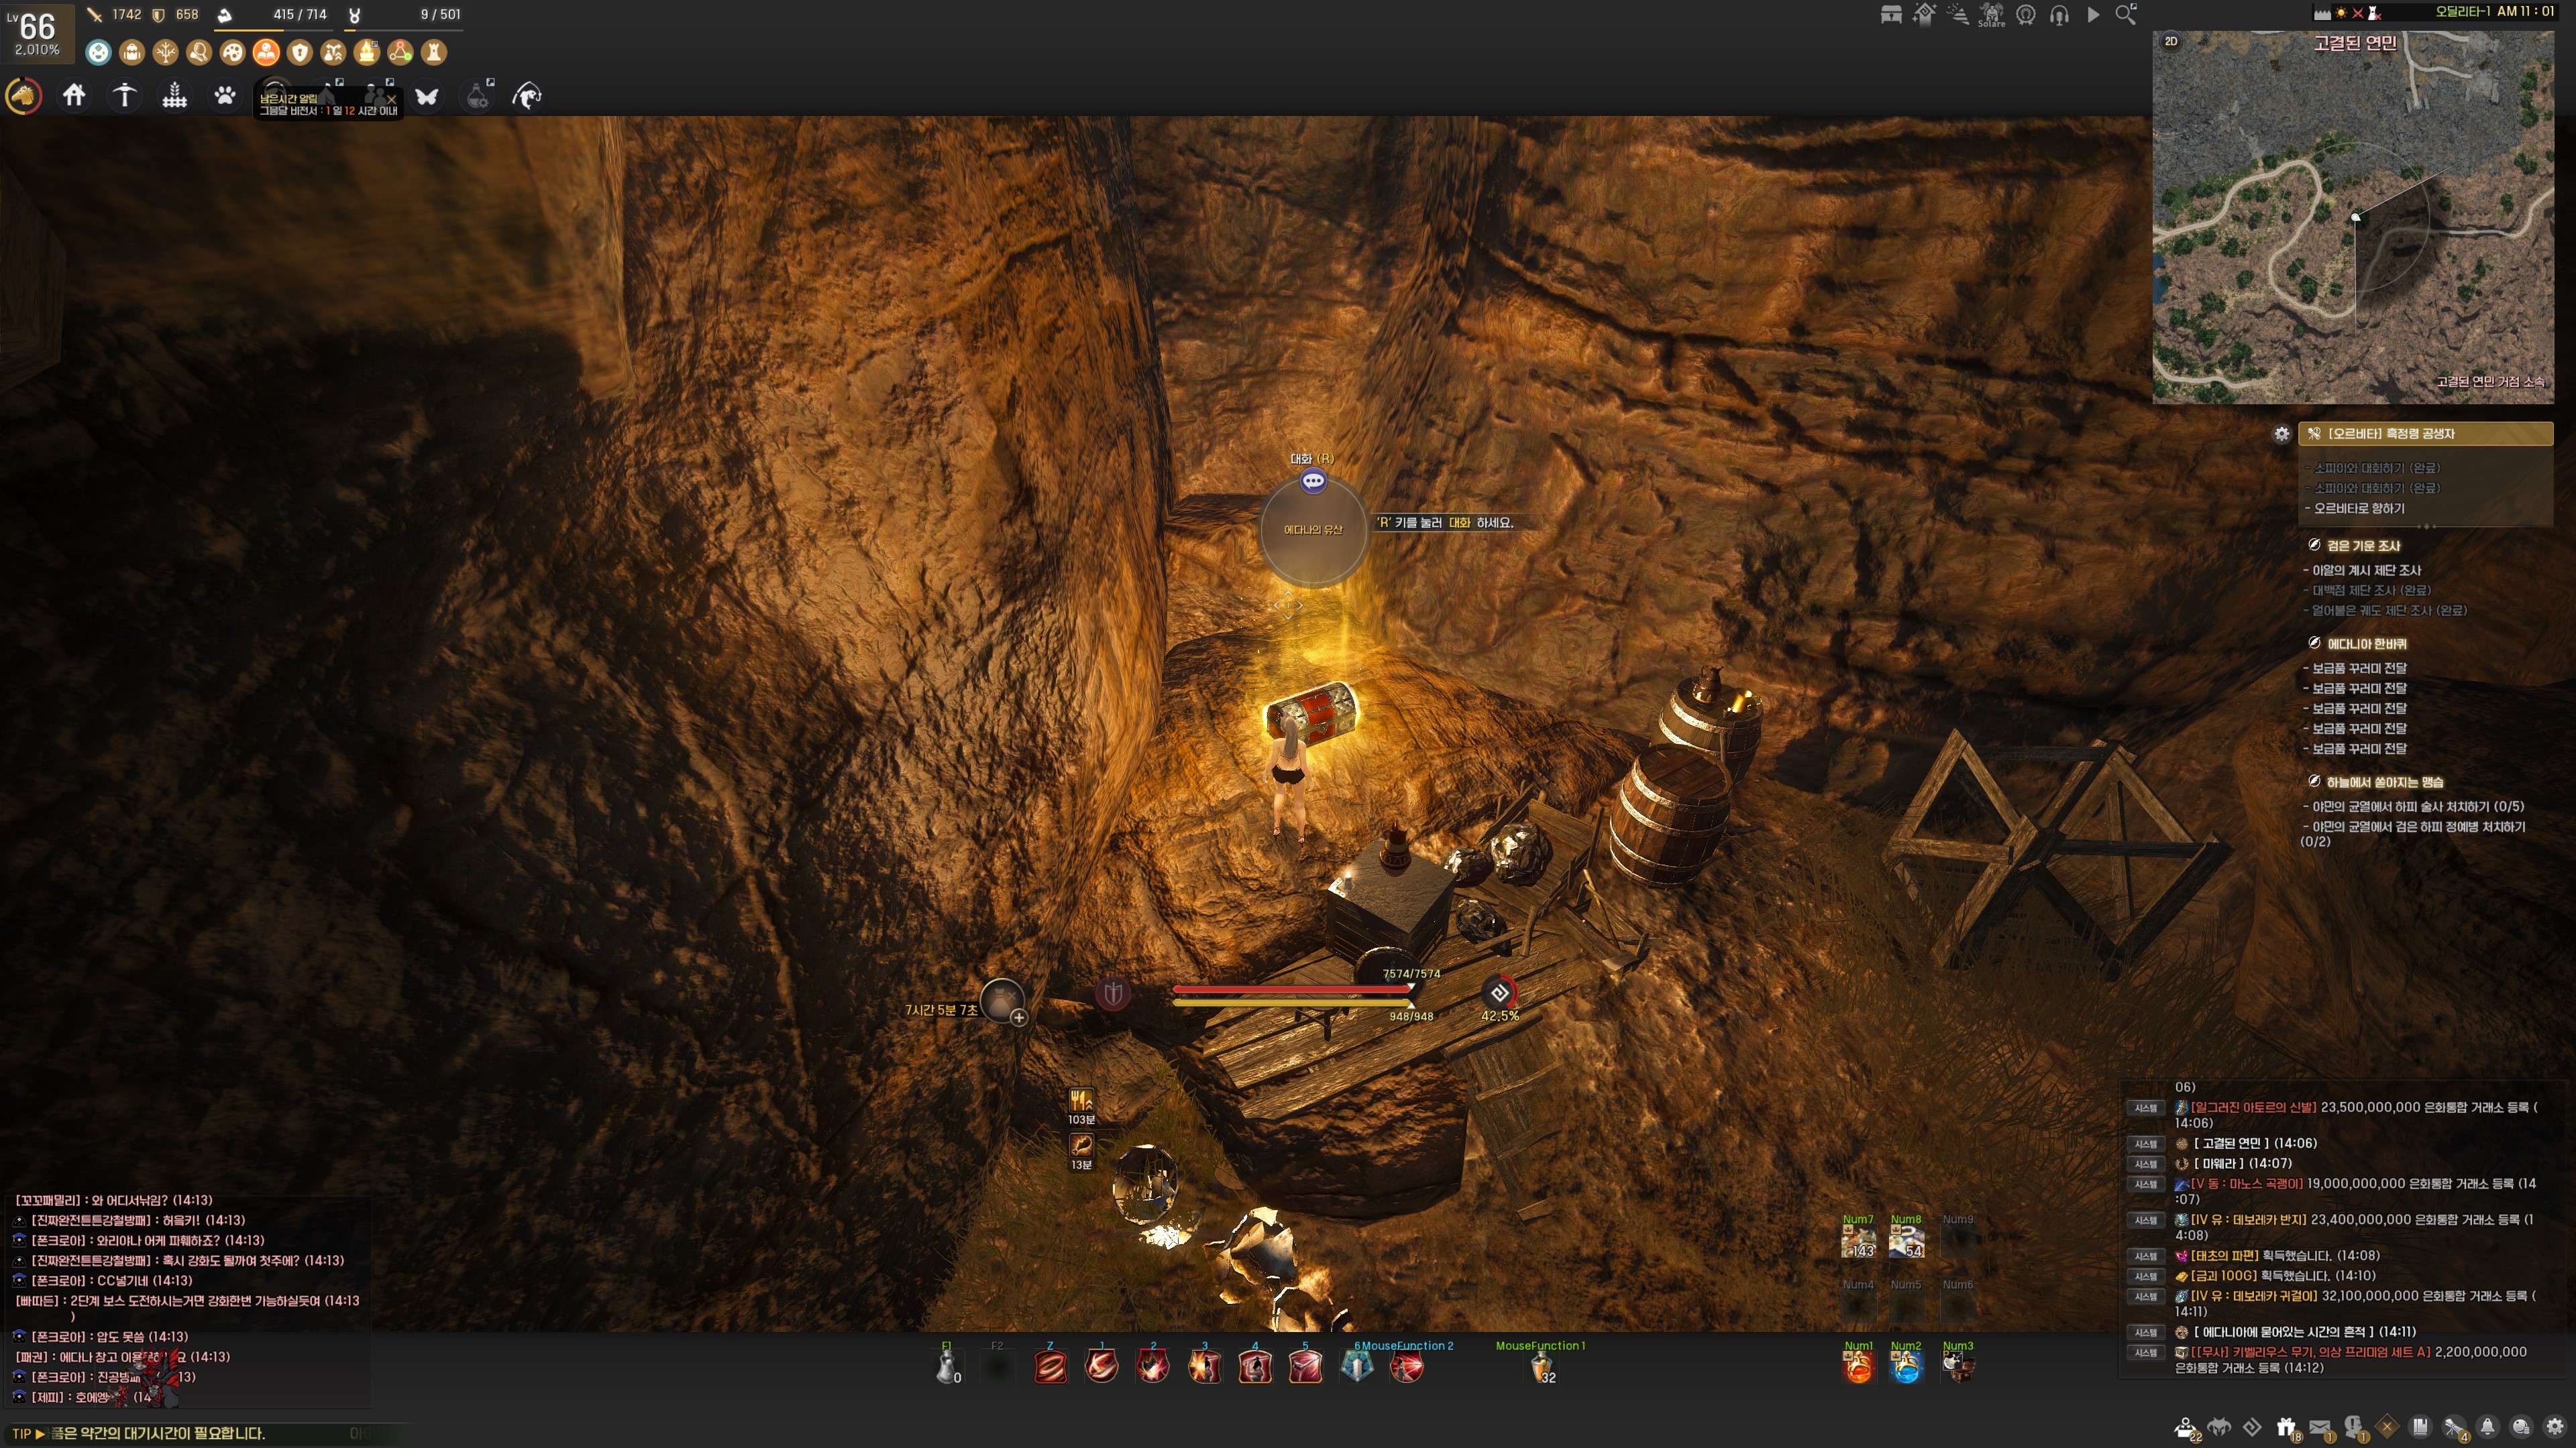Open the mail envelope icon
The height and width of the screenshot is (1448, 2576).
click(2320, 1427)
